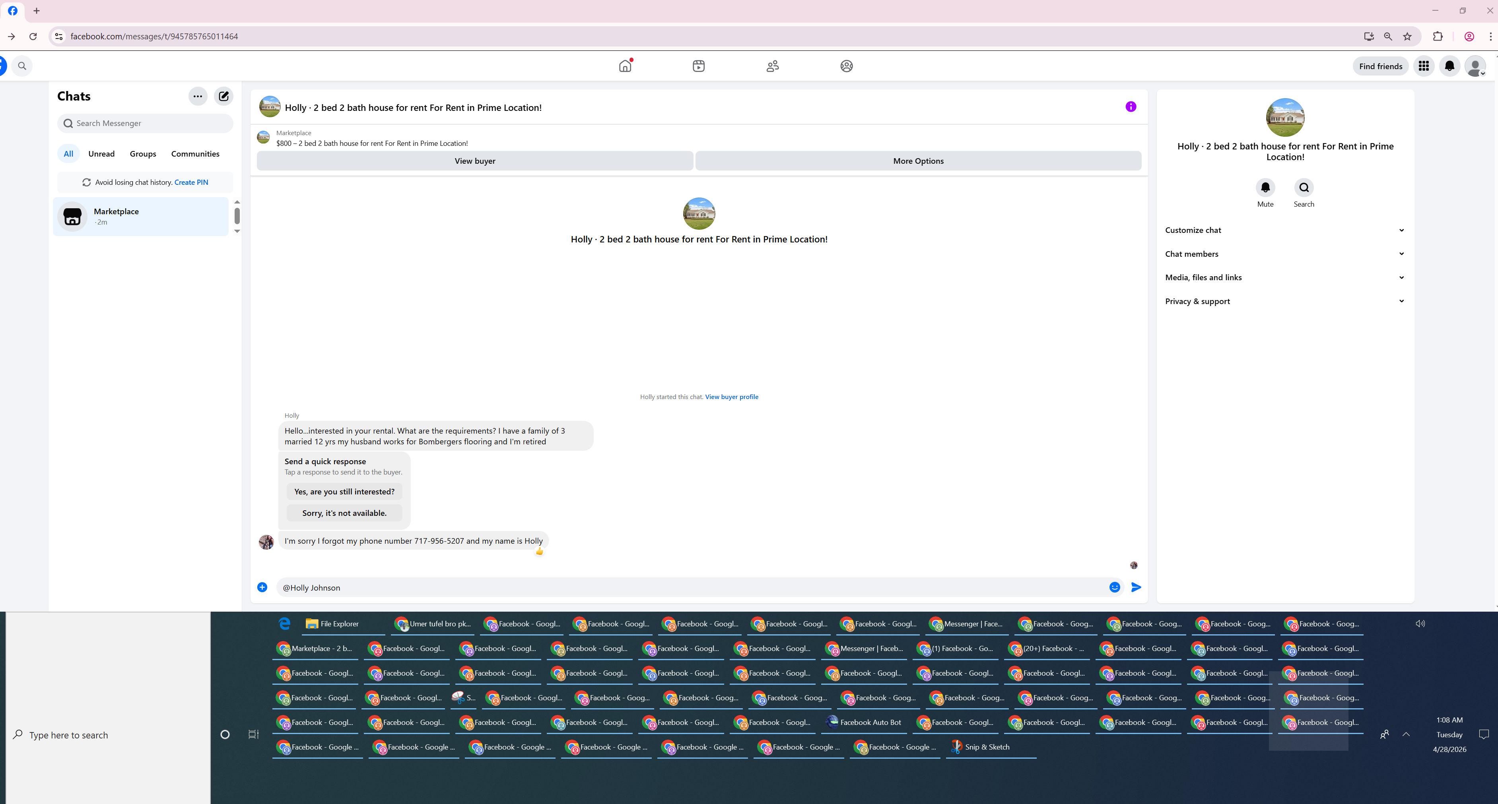Switch to the Unread chats tab

(102, 154)
